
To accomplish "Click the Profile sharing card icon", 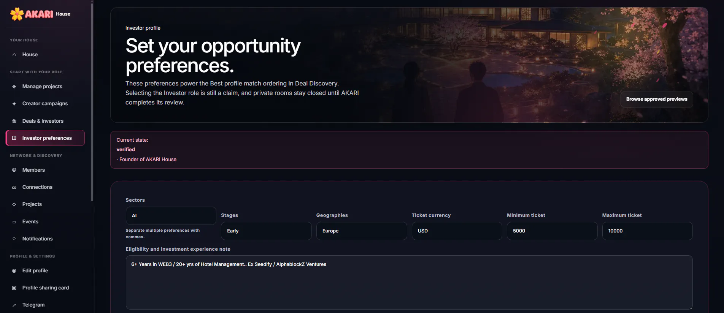I will click(x=14, y=288).
